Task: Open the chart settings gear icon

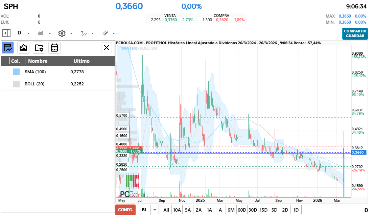Action: 62,33
